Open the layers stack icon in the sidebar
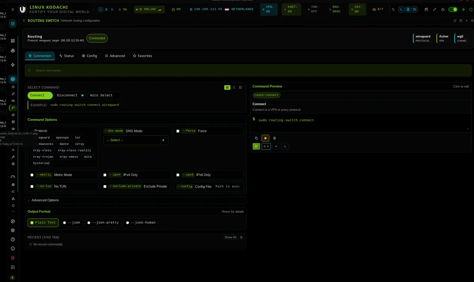 13,79
